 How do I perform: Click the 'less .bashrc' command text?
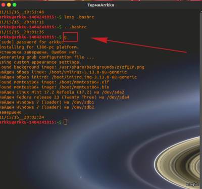79,17
